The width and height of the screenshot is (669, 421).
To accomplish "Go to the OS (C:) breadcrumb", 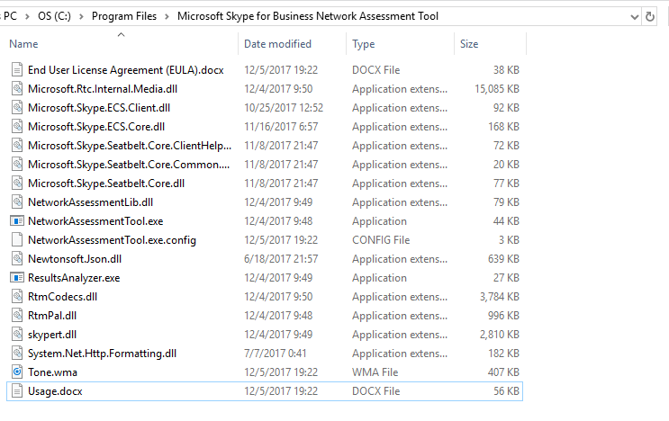I will (x=54, y=16).
